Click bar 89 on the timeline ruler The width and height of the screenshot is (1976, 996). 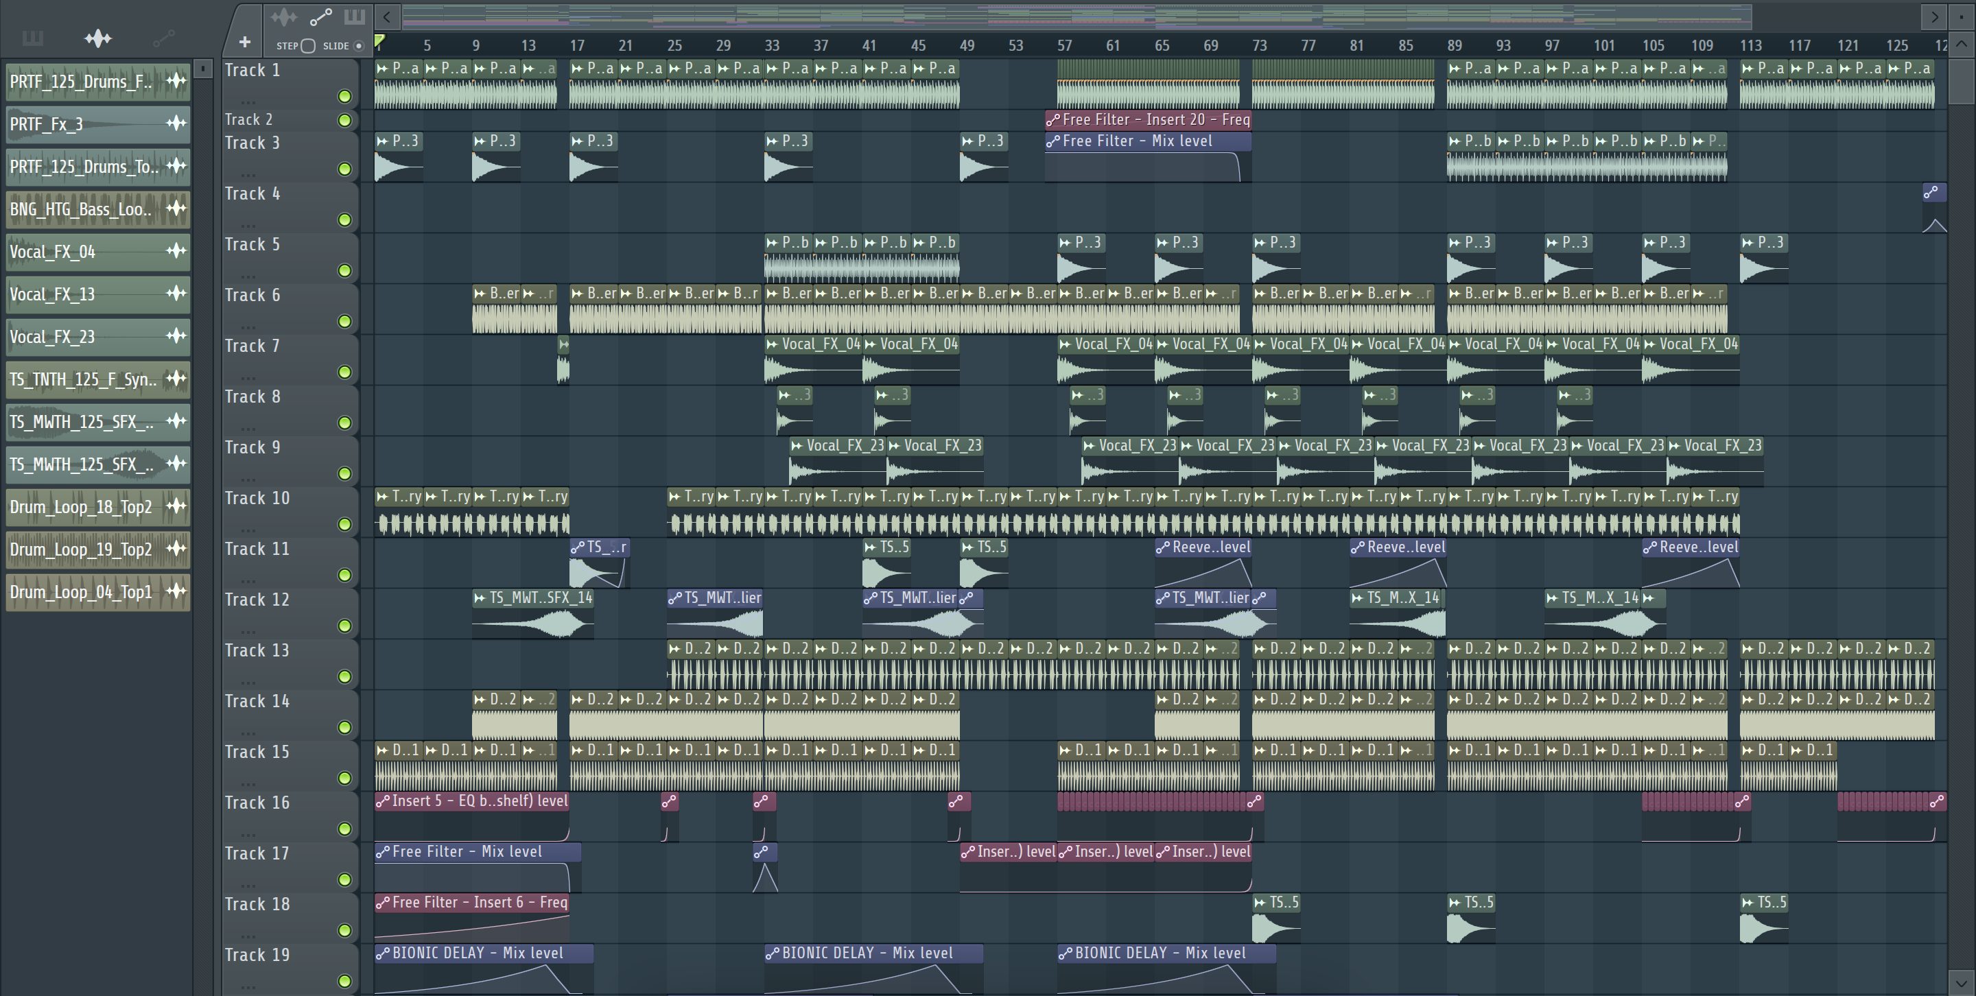[1455, 45]
